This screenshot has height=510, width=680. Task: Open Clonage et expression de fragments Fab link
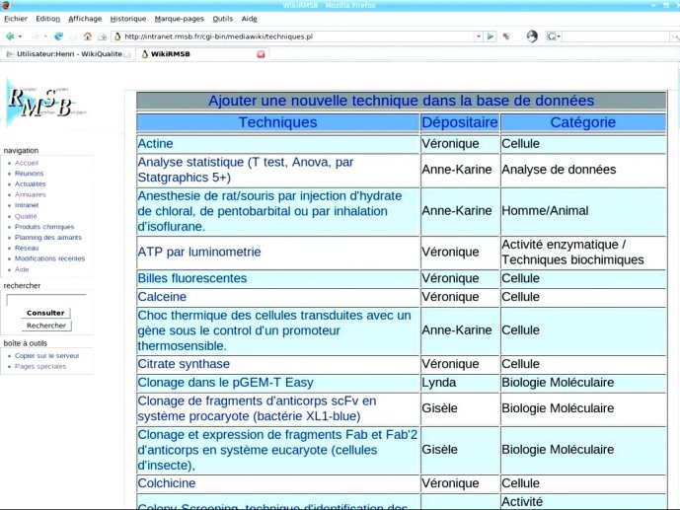277,450
